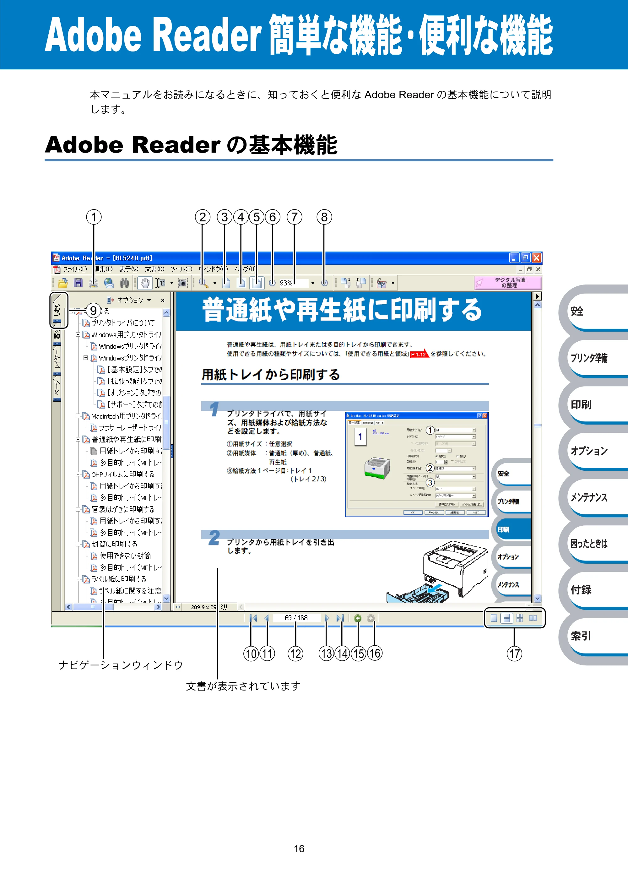Switch to the ページ side tab
The width and height of the screenshot is (628, 889).
click(57, 388)
